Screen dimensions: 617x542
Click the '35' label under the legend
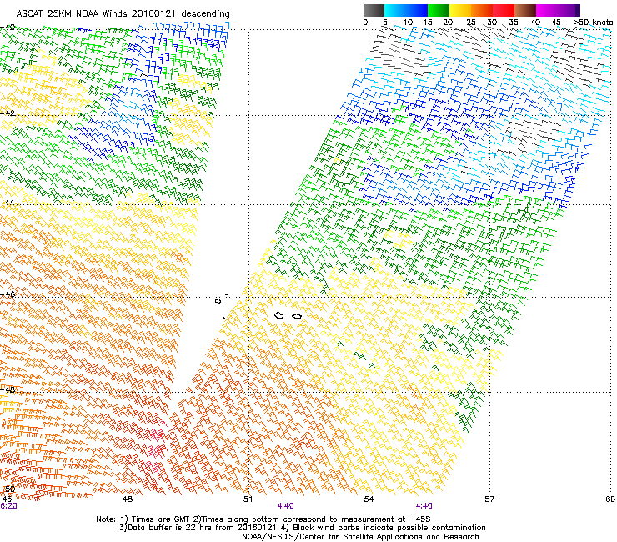[514, 22]
